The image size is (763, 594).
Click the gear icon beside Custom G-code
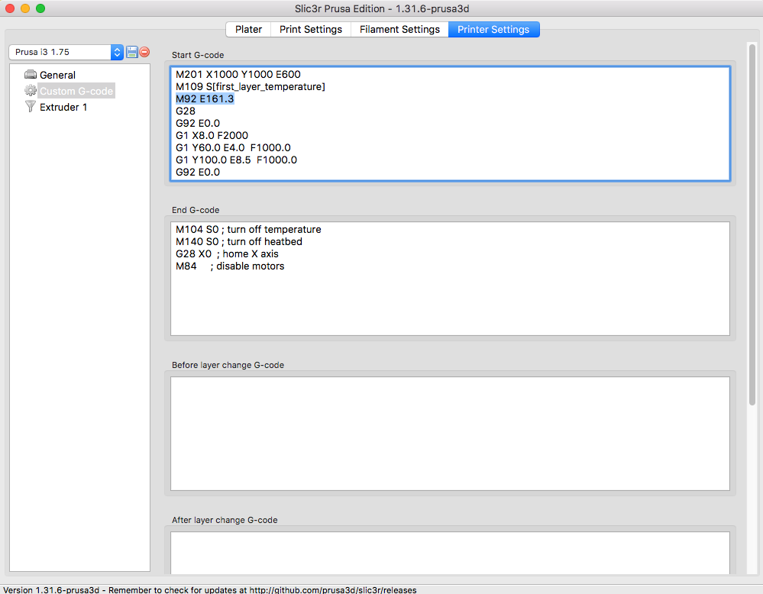click(x=31, y=91)
